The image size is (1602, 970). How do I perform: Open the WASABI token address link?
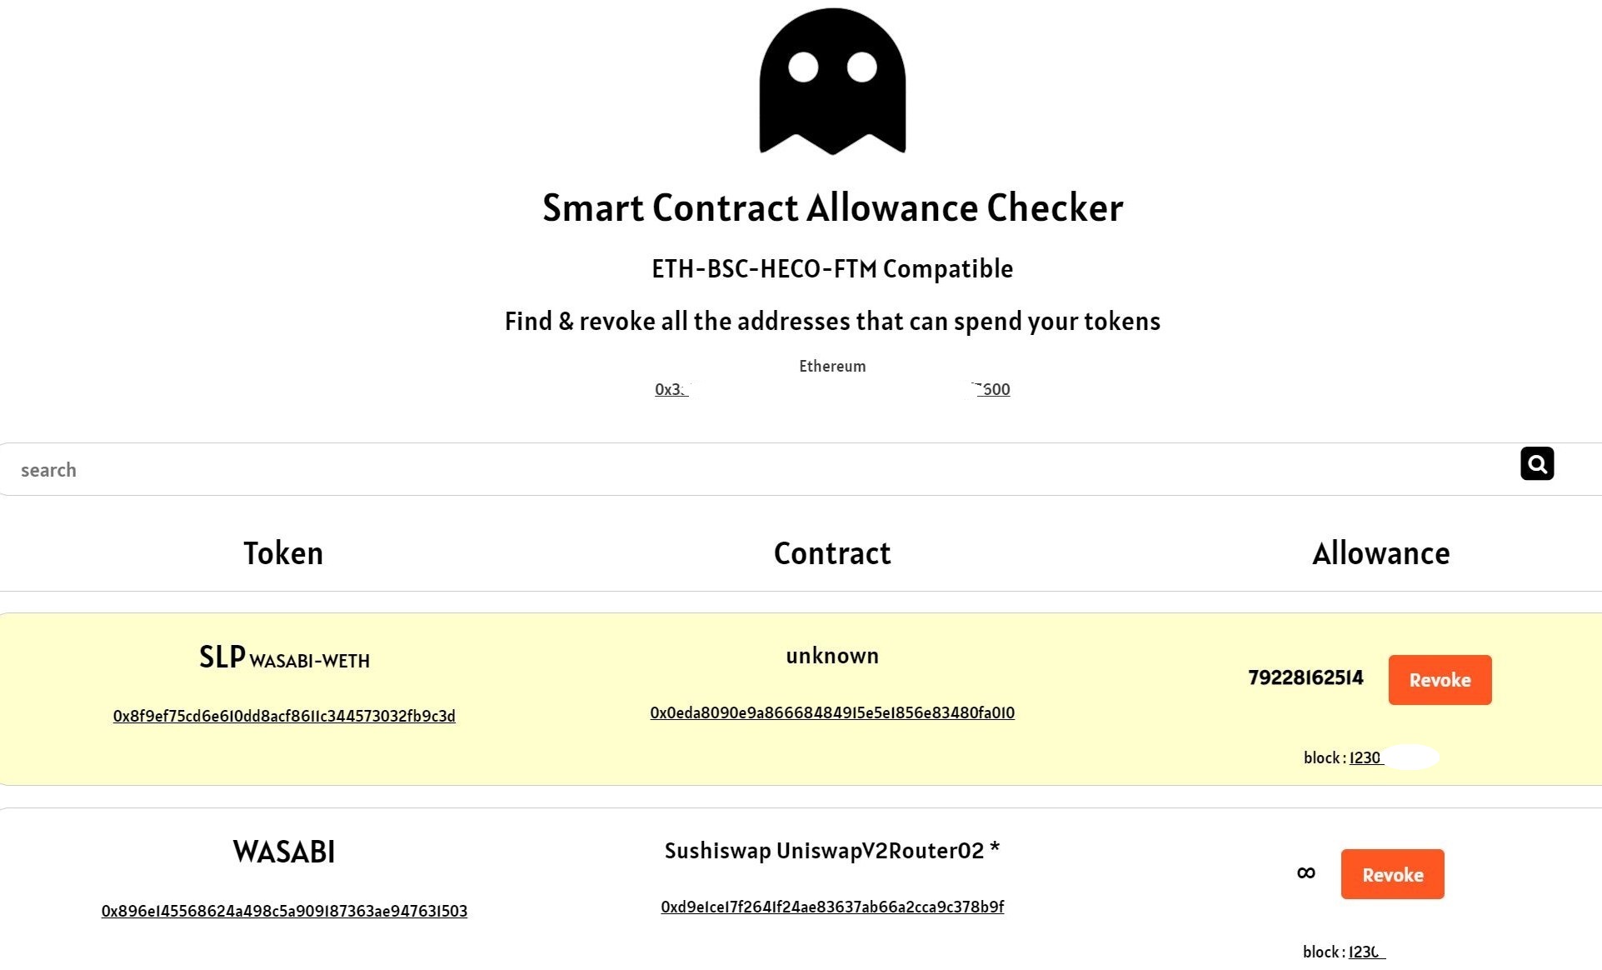(284, 911)
